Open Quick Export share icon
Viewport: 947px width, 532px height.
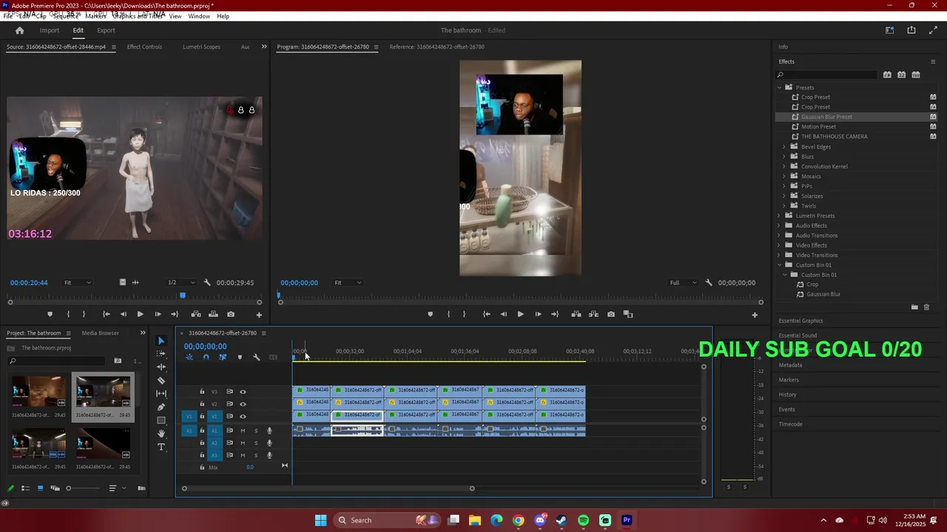[x=911, y=30]
